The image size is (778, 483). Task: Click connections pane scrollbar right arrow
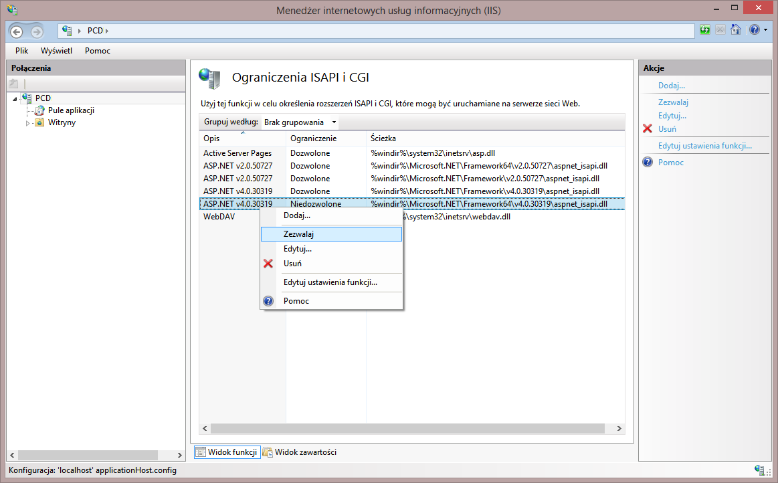point(179,455)
